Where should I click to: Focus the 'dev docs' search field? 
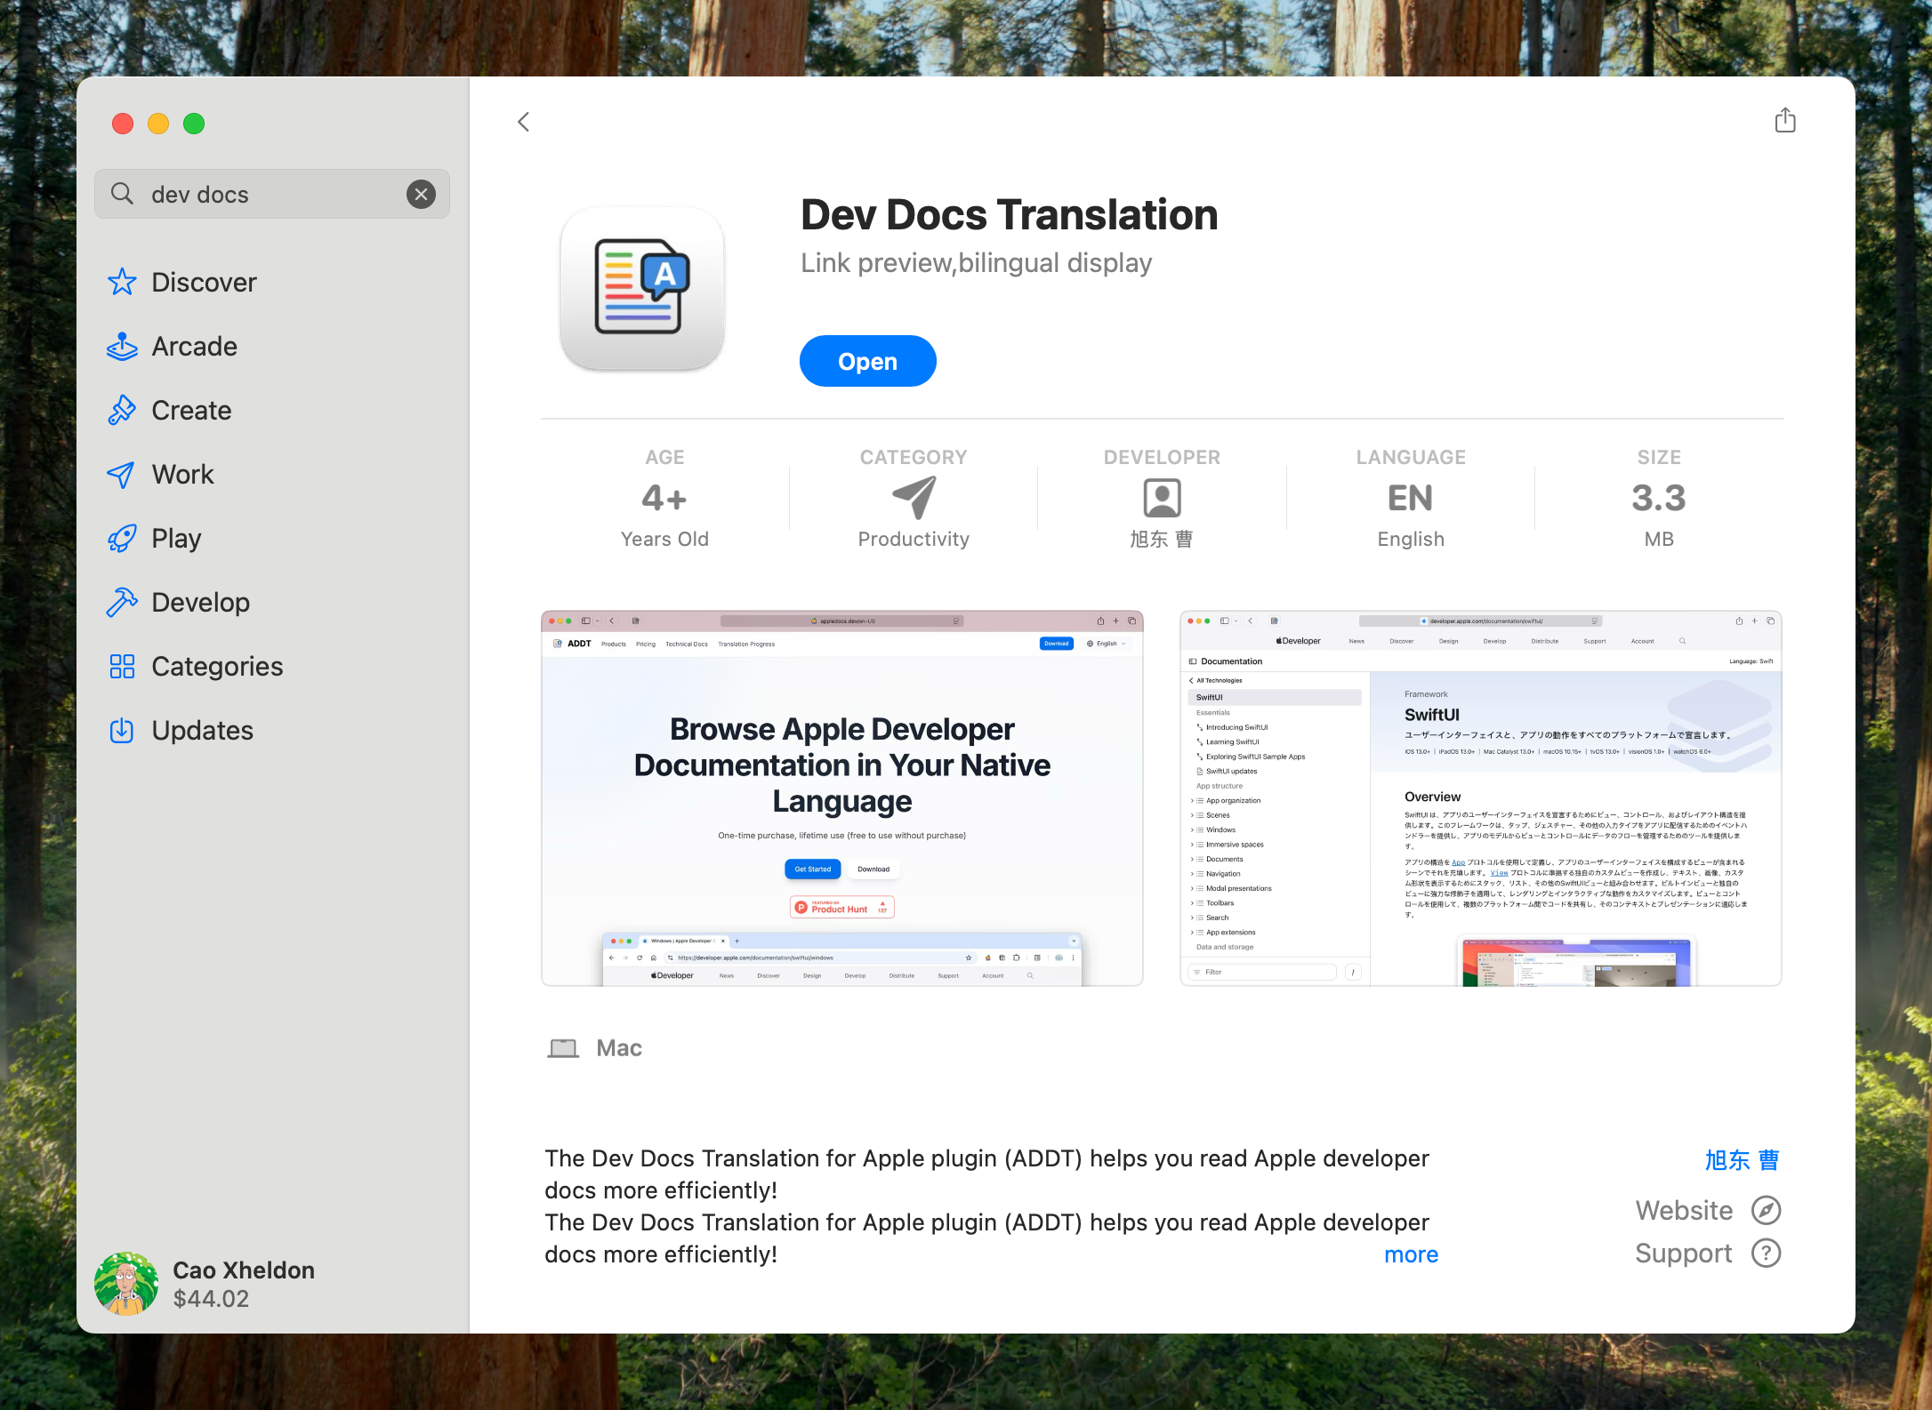pyautogui.click(x=272, y=194)
